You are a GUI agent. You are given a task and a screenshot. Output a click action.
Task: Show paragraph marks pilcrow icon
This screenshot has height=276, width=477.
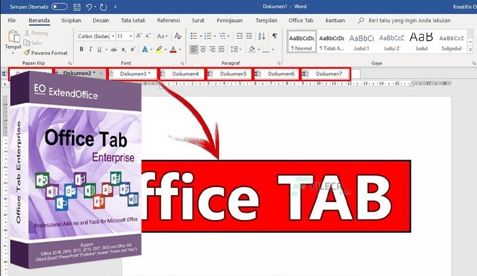point(274,36)
